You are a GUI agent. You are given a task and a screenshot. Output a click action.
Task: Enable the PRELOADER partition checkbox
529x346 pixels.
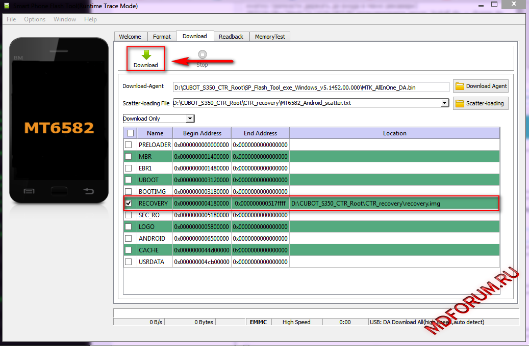click(130, 145)
